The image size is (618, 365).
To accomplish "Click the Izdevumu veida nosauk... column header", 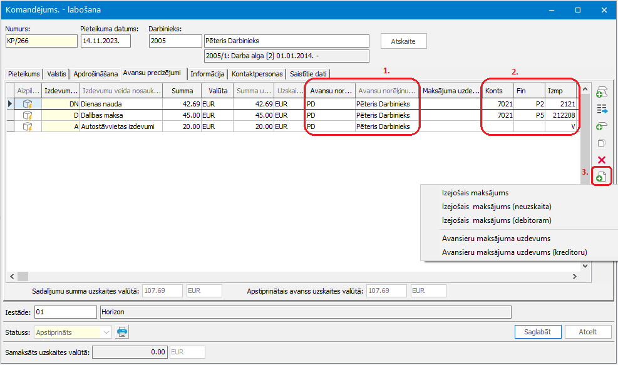I will [x=121, y=91].
